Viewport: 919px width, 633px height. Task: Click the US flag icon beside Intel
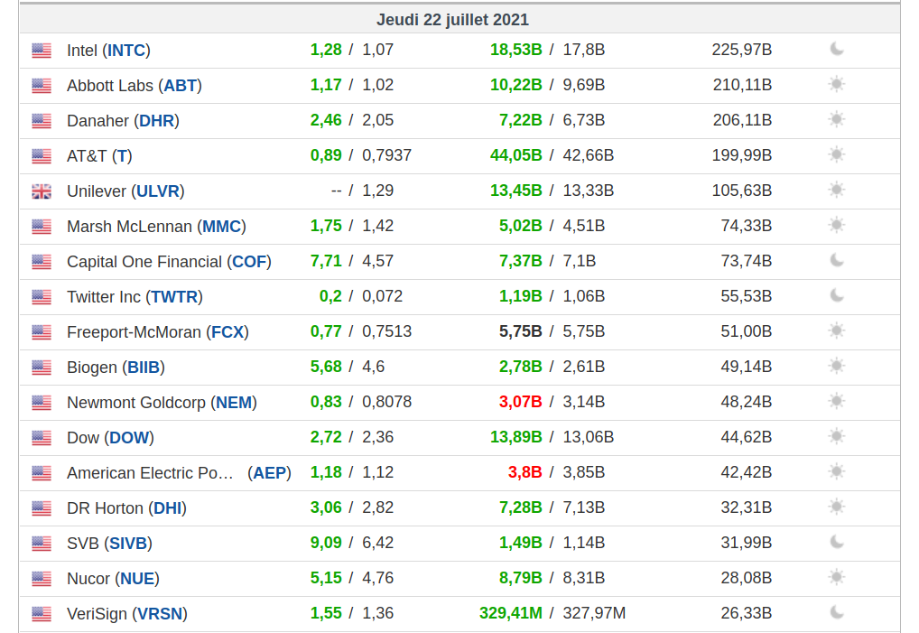[42, 51]
